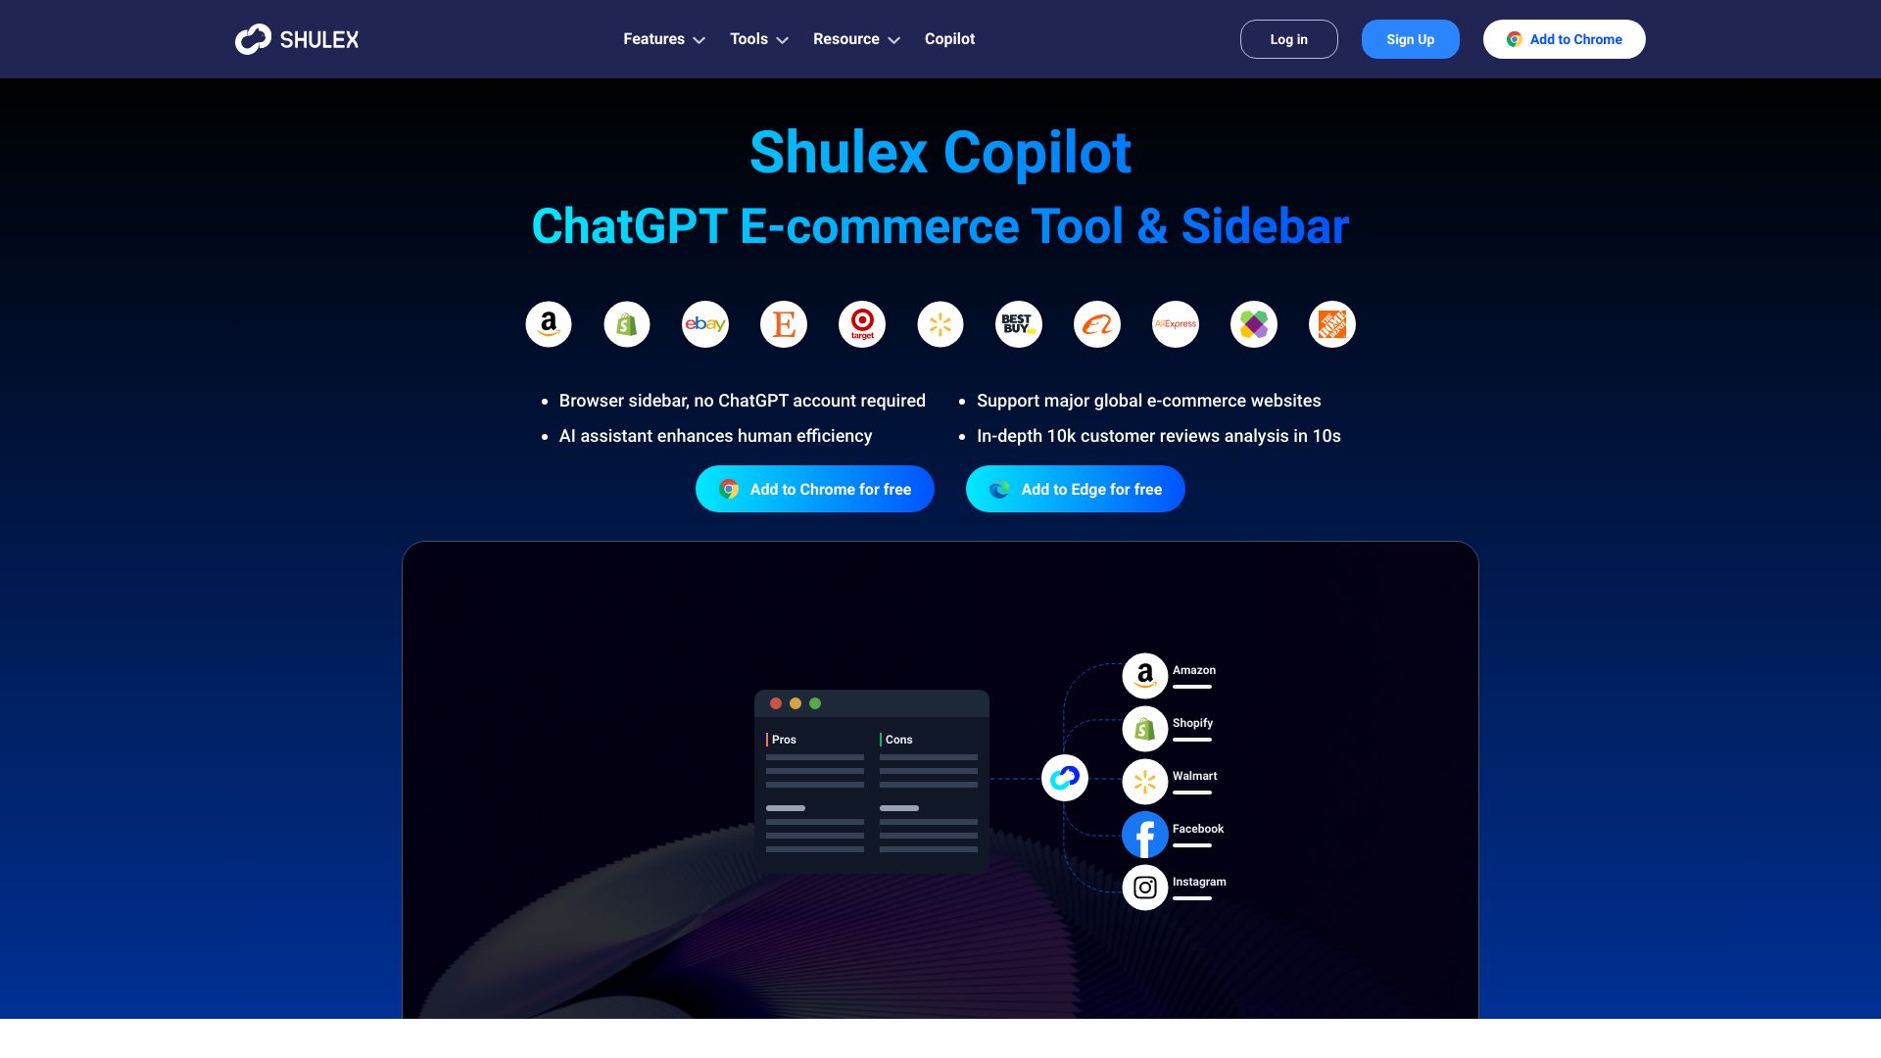Click the AliExpress marketplace icon

(1176, 323)
